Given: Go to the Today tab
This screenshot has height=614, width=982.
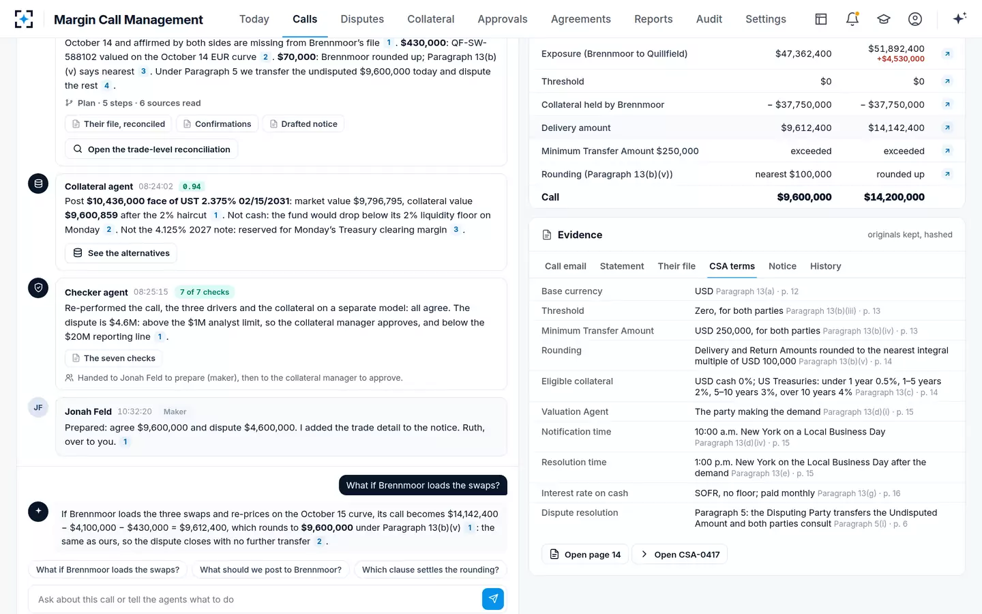Looking at the screenshot, I should pos(254,19).
